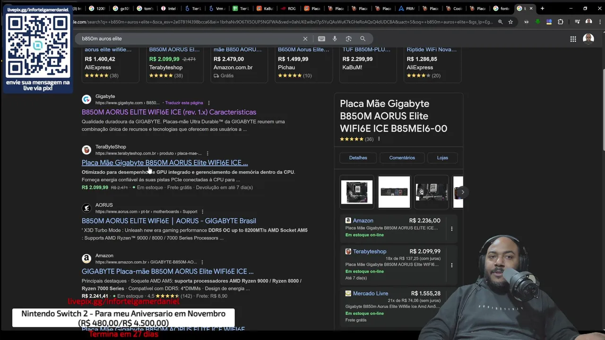Screen dimensions: 605x340
Task: Switch to the PRIM tab
Action: click(407, 8)
